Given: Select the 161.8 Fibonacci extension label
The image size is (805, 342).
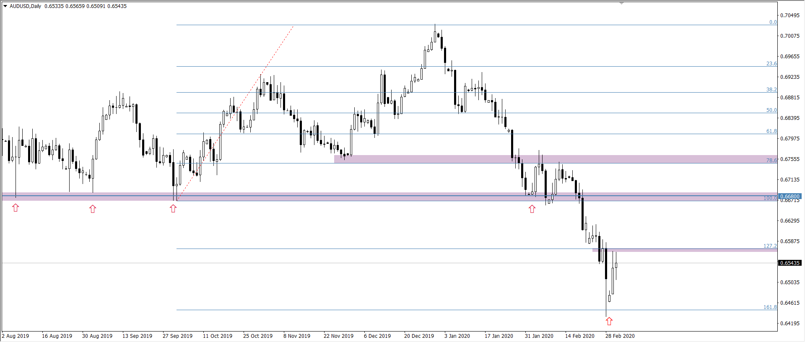Looking at the screenshot, I should 770,307.
